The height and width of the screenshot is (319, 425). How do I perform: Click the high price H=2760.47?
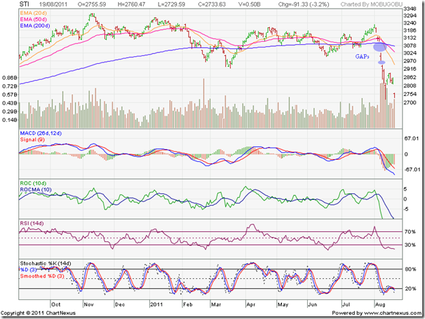click(x=131, y=5)
